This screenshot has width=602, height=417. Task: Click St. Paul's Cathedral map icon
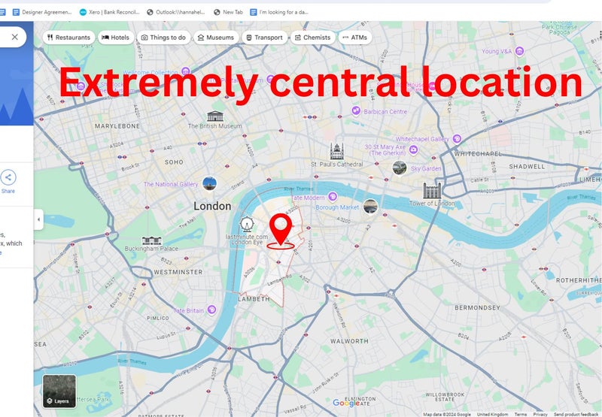[336, 151]
